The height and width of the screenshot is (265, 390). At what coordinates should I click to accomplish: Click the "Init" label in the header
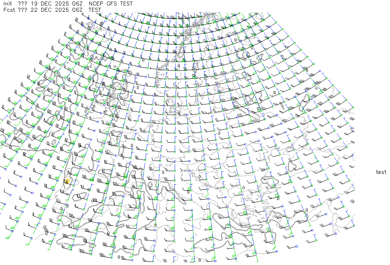pos(9,4)
